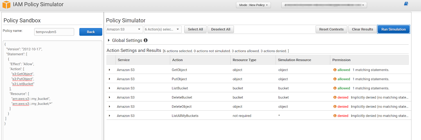Viewport: 421px width, 140px height.
Task: Click the GetObject row info icon
Action: coord(335,70)
